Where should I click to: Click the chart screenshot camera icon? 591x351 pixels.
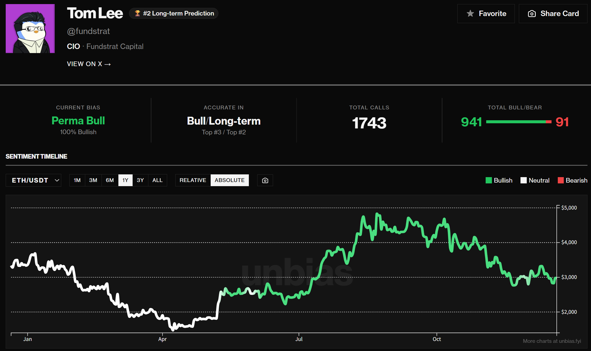[265, 180]
